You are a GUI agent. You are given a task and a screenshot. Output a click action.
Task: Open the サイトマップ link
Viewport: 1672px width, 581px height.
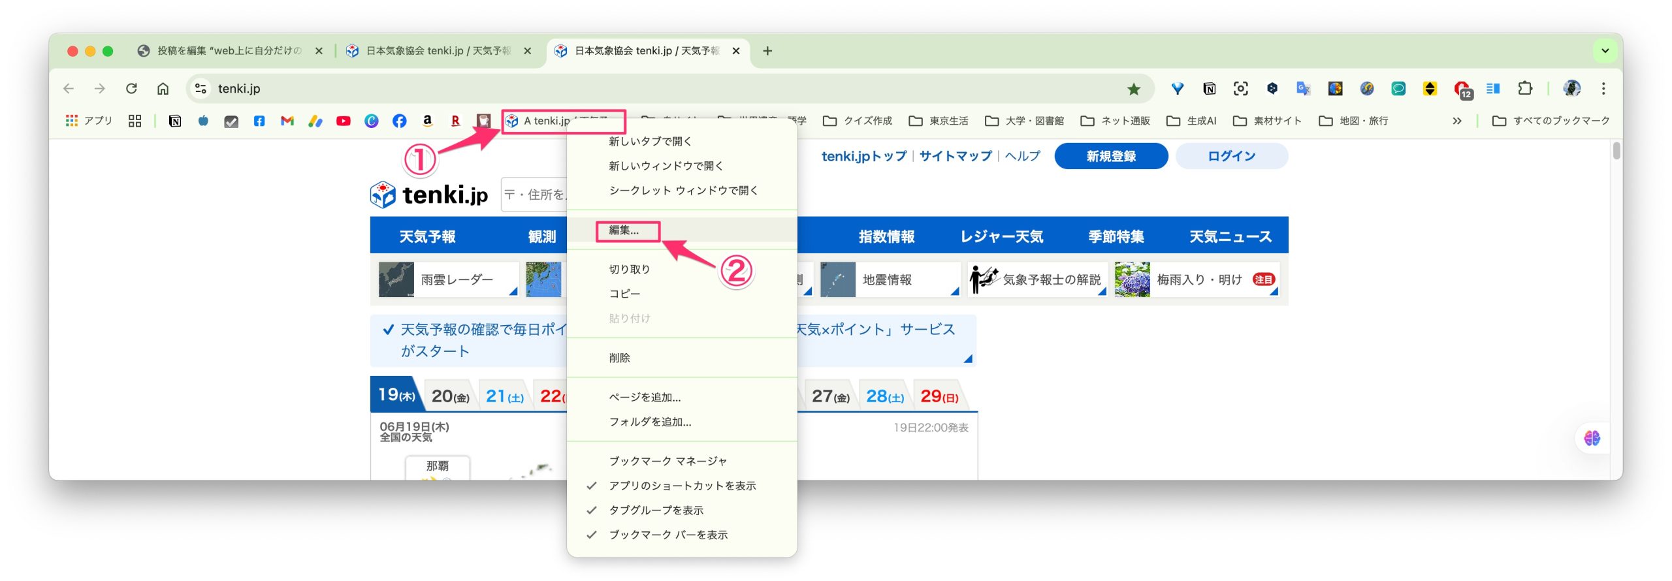(956, 156)
